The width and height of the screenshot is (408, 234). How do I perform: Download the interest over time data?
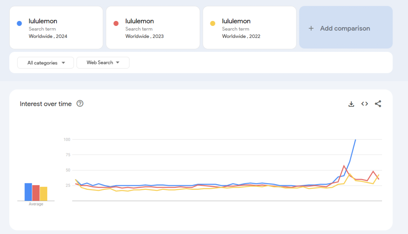click(351, 104)
